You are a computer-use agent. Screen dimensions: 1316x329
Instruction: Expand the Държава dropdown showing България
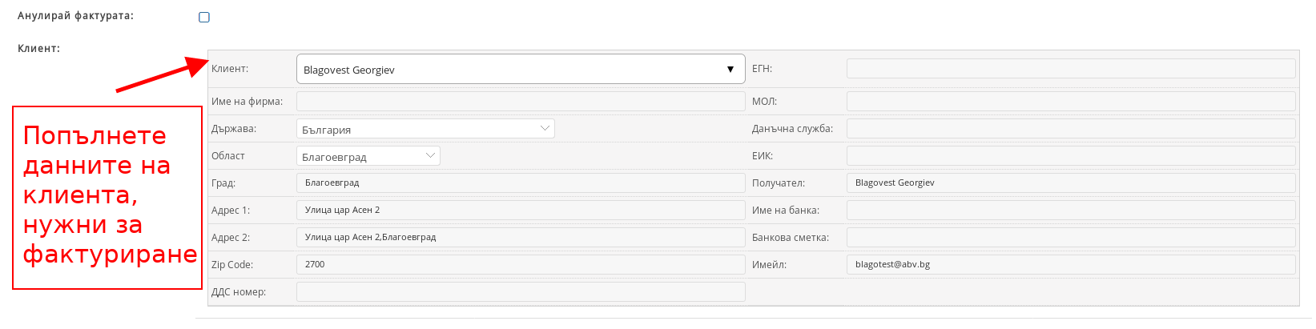click(425, 129)
